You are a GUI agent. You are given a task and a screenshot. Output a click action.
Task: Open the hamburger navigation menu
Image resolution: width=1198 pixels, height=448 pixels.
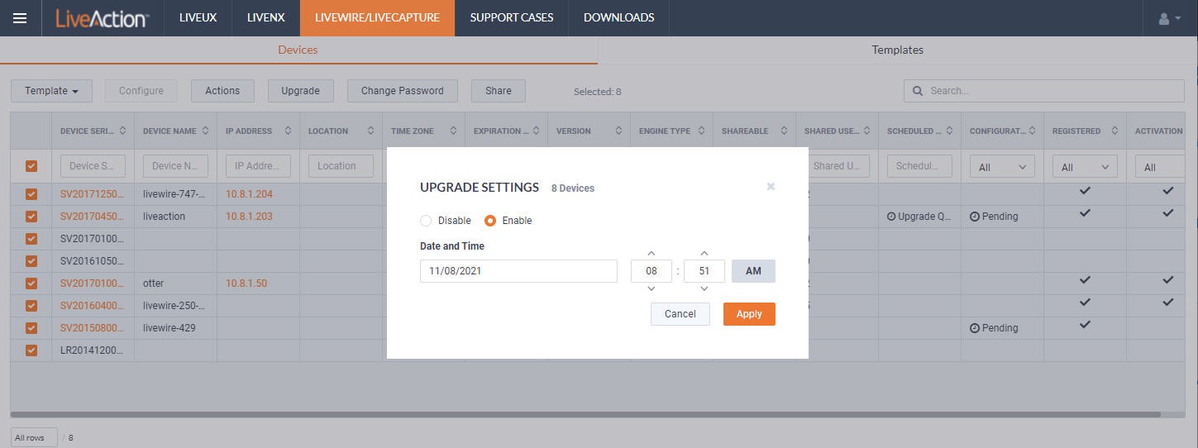pyautogui.click(x=20, y=17)
